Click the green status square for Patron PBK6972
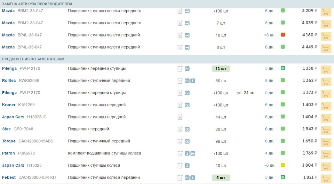 pyautogui.click(x=283, y=153)
